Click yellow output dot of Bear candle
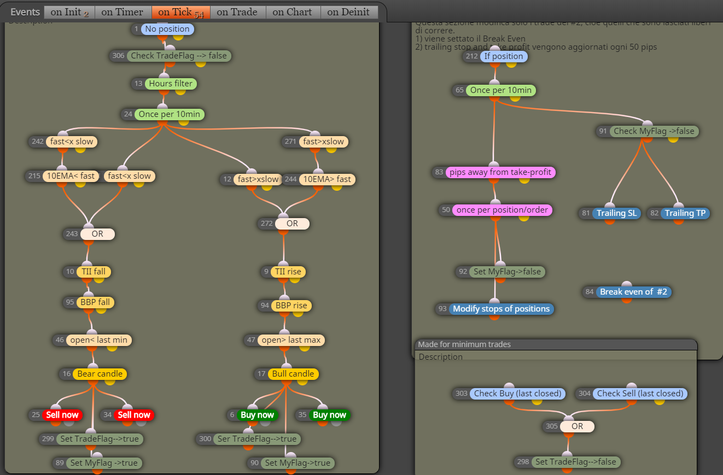Image resolution: width=723 pixels, height=475 pixels. [x=110, y=382]
